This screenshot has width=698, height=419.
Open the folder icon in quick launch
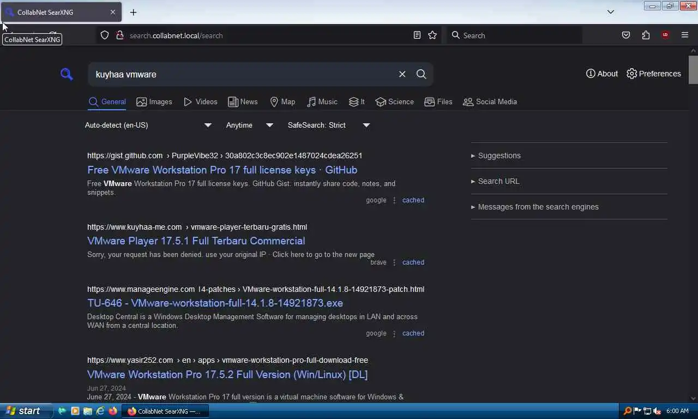[x=87, y=411]
